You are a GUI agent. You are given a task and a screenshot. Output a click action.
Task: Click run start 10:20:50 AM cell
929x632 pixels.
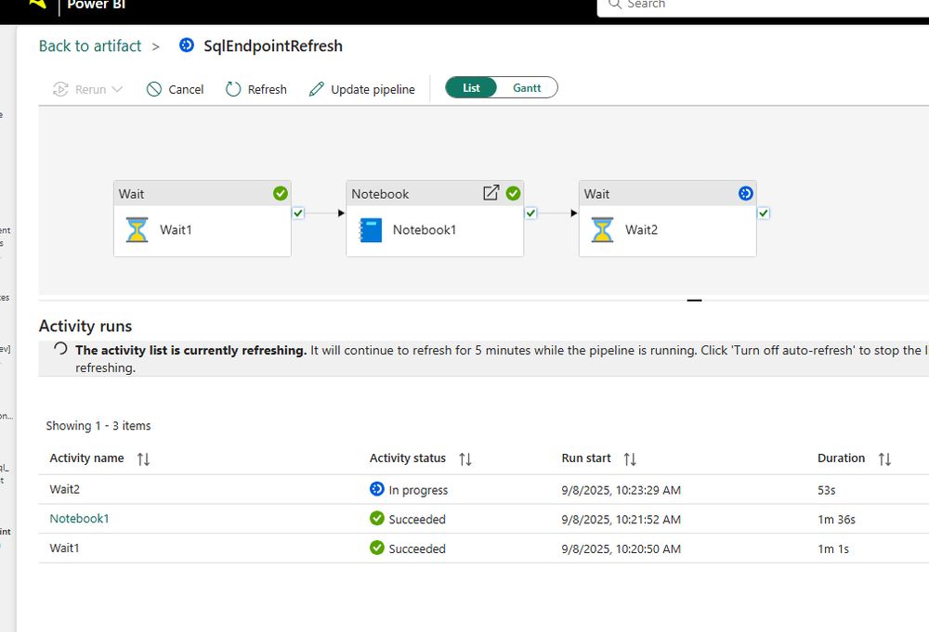click(621, 549)
